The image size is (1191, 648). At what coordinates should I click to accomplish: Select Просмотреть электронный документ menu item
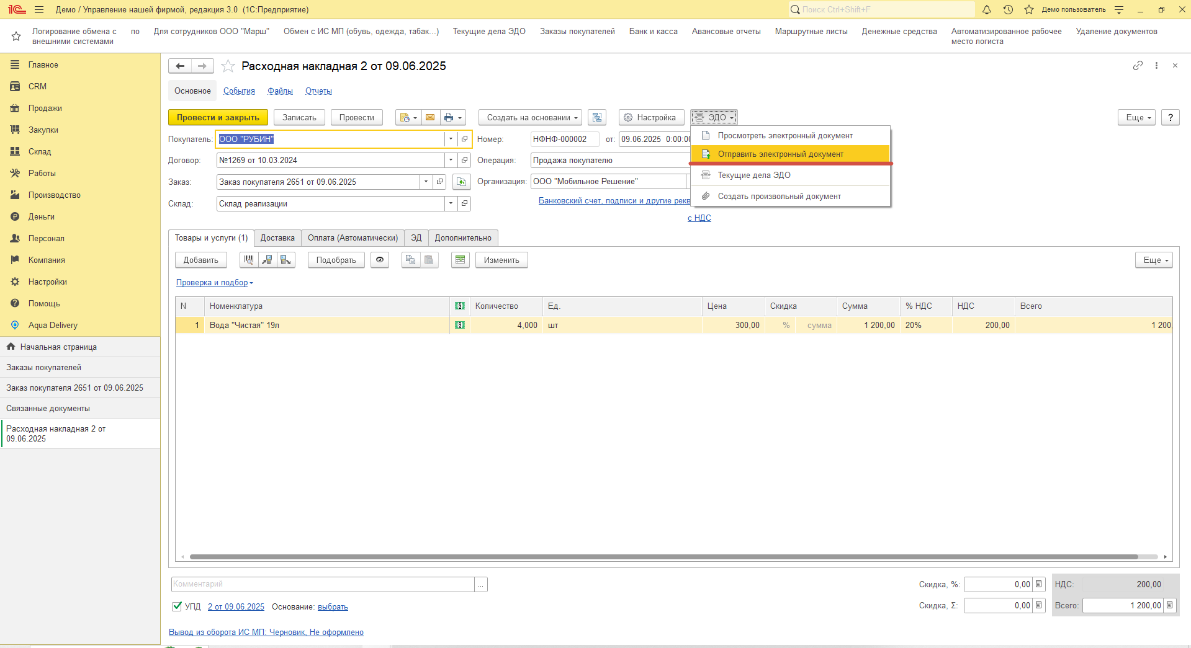(x=790, y=135)
